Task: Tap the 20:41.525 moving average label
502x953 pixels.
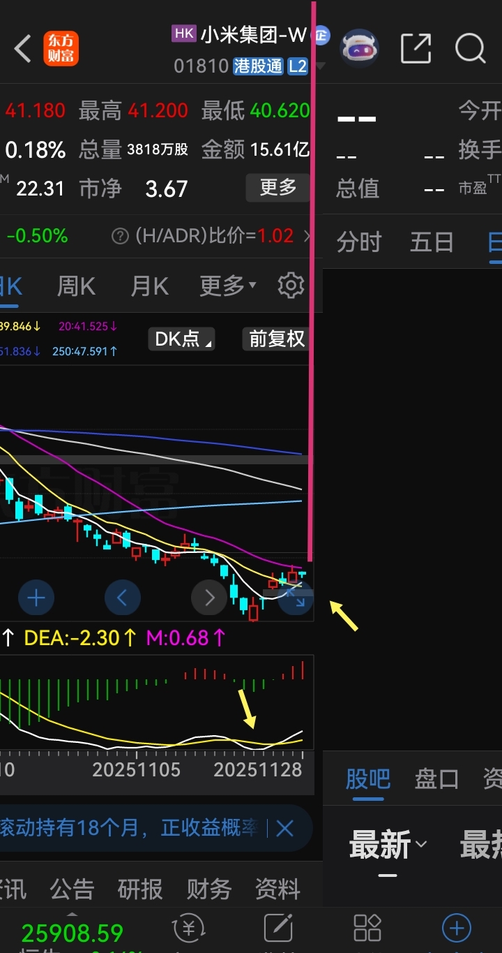Action: 88,326
